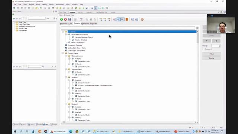This screenshot has height=134, width=238.
Task: Collapse the ?BrowseMenu node
Action: tap(66, 69)
